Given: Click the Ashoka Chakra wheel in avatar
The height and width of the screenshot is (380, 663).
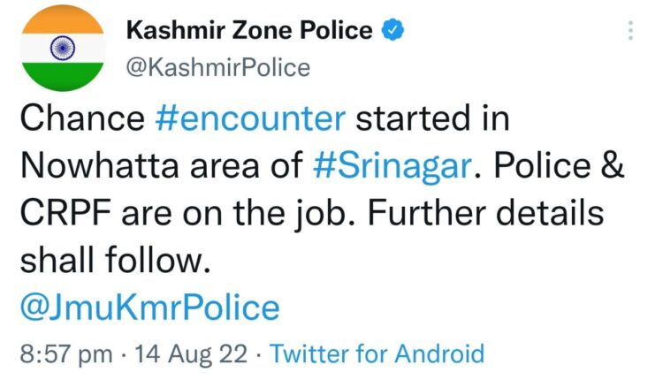Looking at the screenshot, I should [x=61, y=46].
